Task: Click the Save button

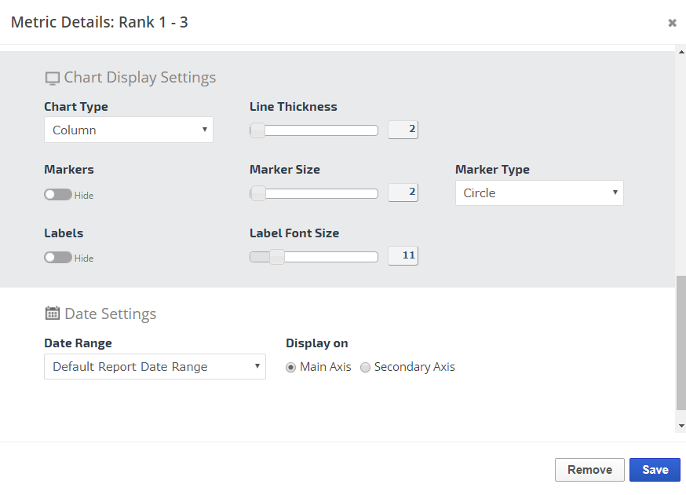Action: pos(655,470)
